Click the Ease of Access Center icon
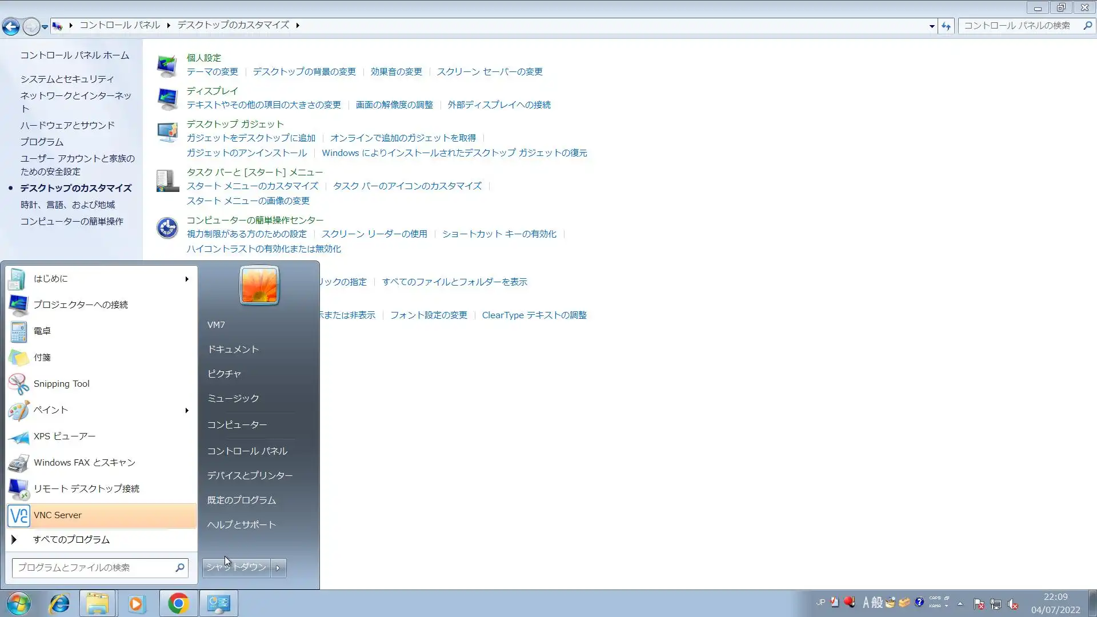Viewport: 1097px width, 617px height. click(167, 228)
